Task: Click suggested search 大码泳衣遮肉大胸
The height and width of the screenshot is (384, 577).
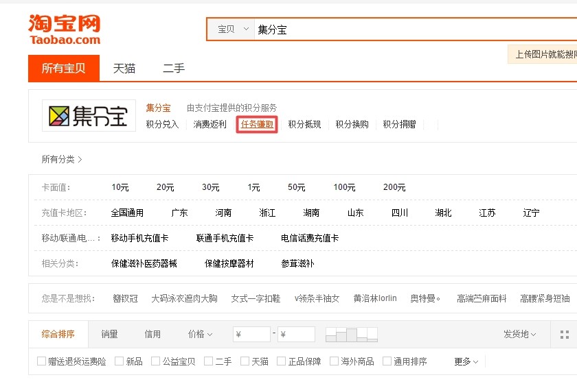Action: tap(184, 298)
